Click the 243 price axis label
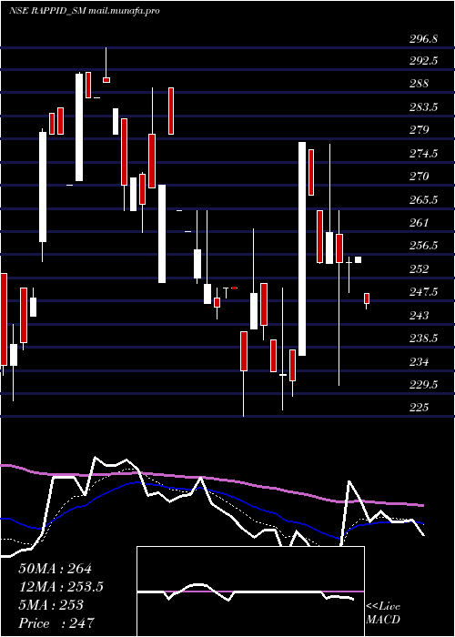The image size is (455, 637). pos(420,315)
